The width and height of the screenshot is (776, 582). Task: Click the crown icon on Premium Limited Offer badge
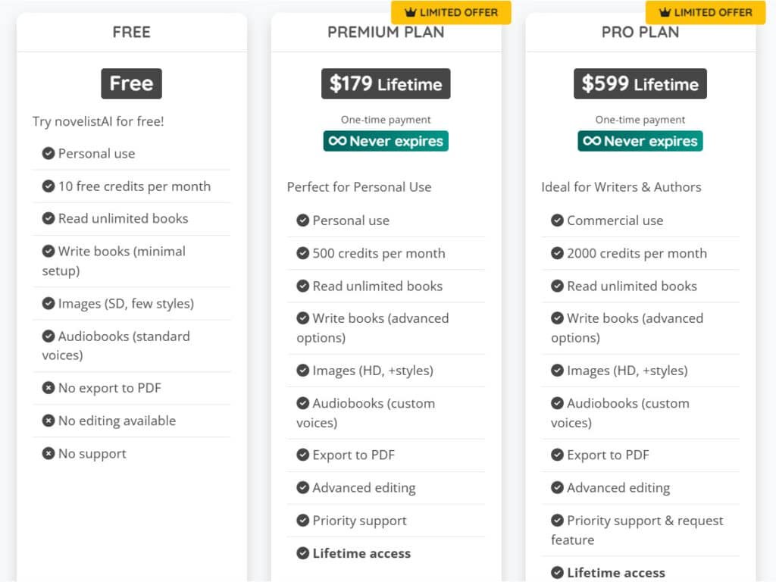point(410,12)
